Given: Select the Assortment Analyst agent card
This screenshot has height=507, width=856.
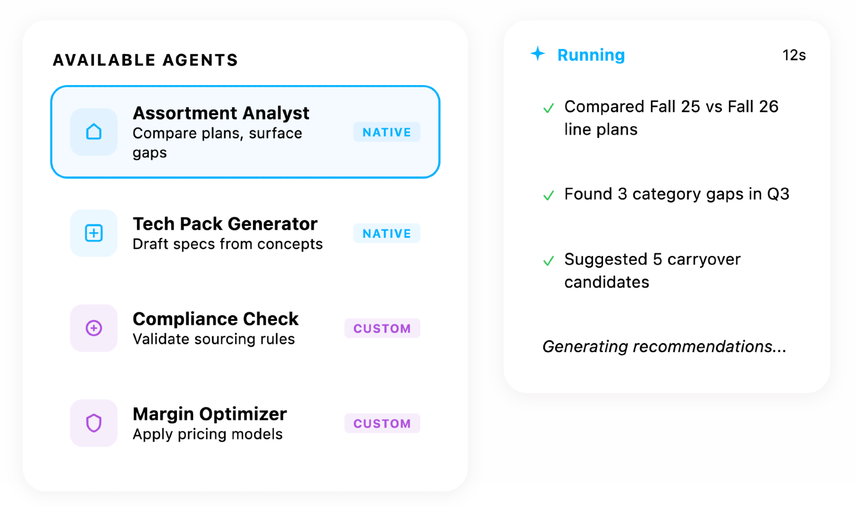Looking at the screenshot, I should (x=246, y=132).
